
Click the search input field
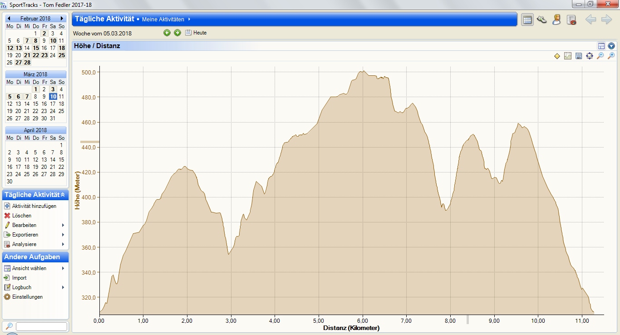click(41, 326)
